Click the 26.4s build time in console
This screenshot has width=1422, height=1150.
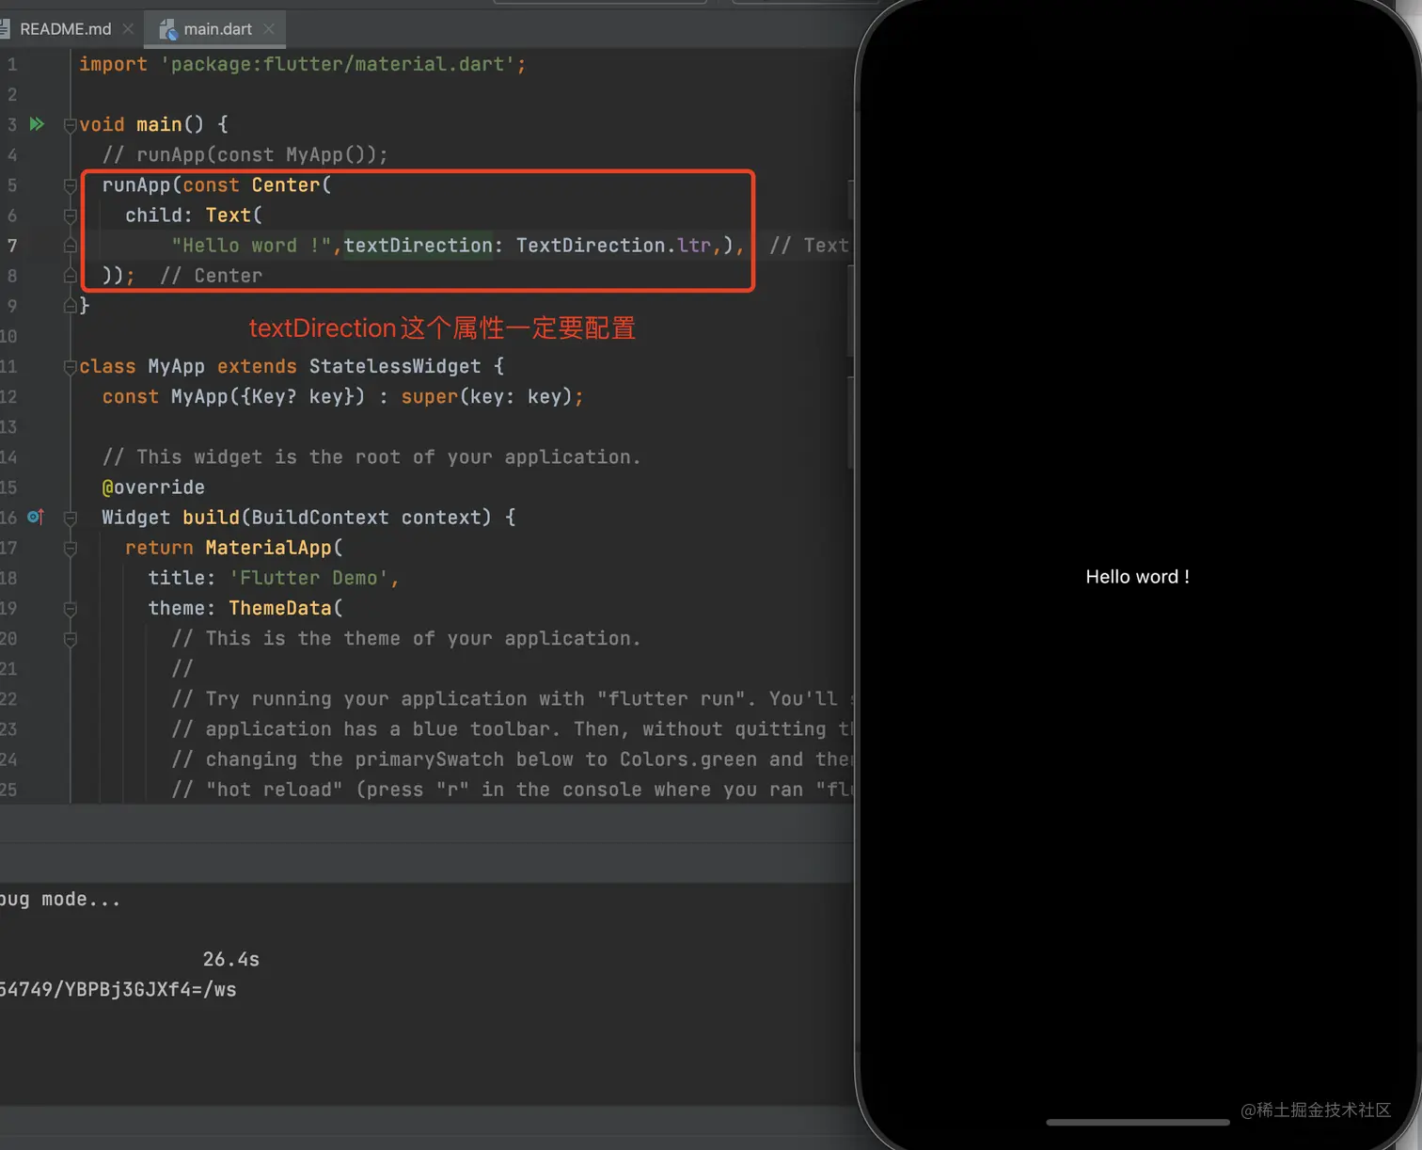pyautogui.click(x=231, y=959)
